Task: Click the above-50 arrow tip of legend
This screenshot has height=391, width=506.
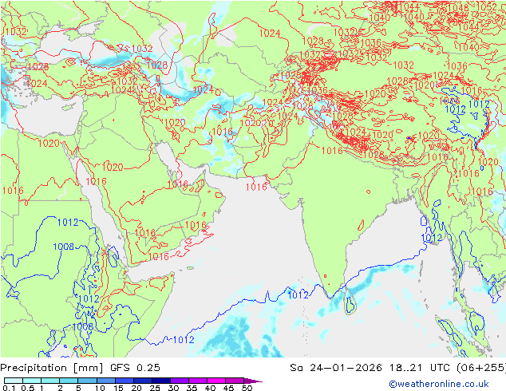Action: tap(253, 381)
